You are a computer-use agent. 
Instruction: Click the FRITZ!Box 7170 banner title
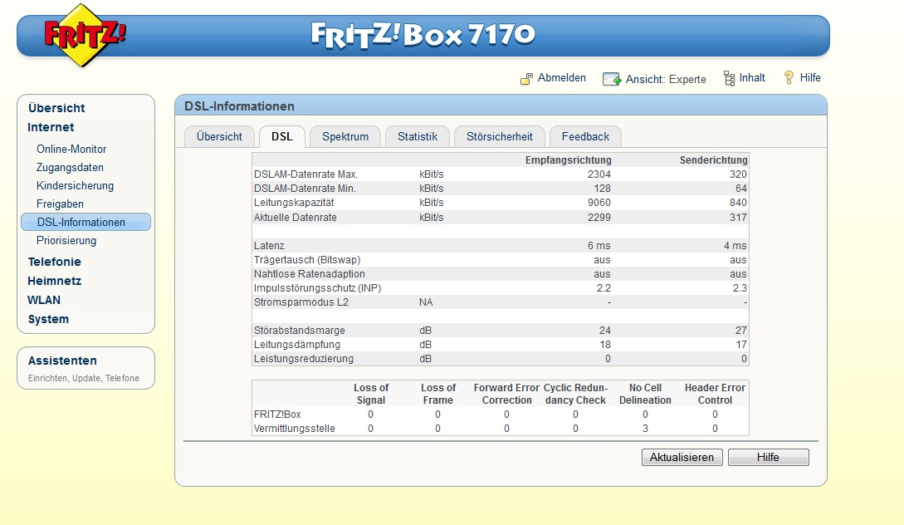tap(423, 35)
